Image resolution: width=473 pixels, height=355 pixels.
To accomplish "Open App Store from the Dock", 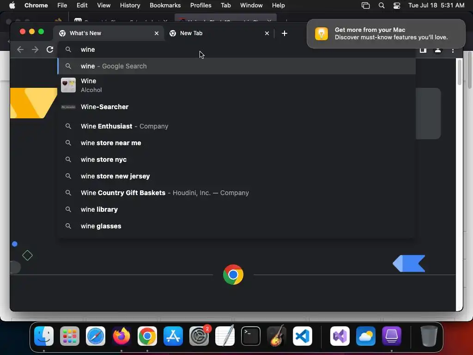I will tap(173, 336).
